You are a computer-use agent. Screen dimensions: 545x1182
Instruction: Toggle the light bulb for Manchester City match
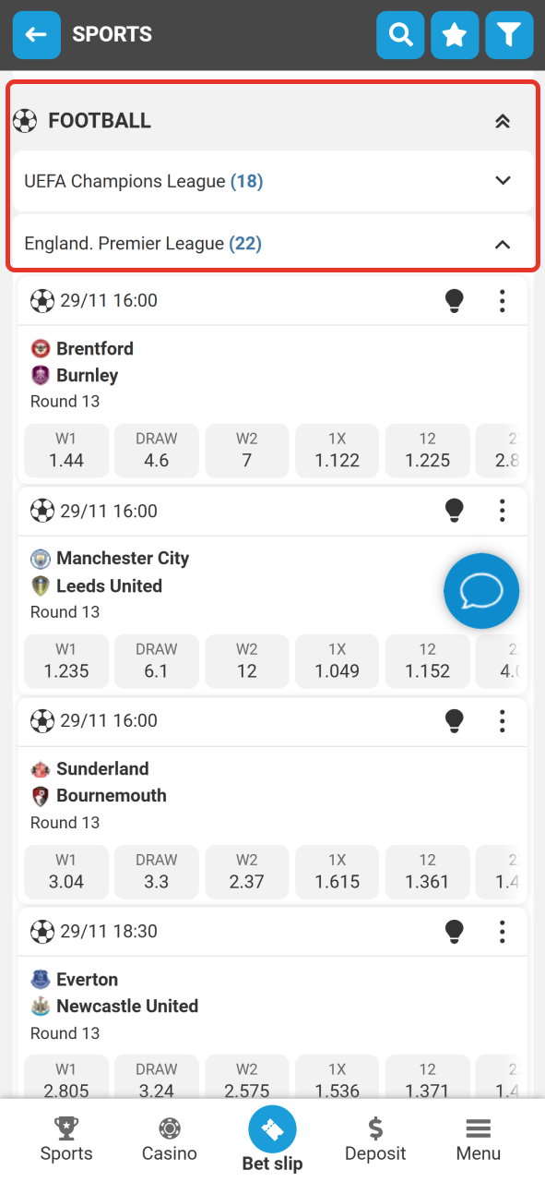454,511
